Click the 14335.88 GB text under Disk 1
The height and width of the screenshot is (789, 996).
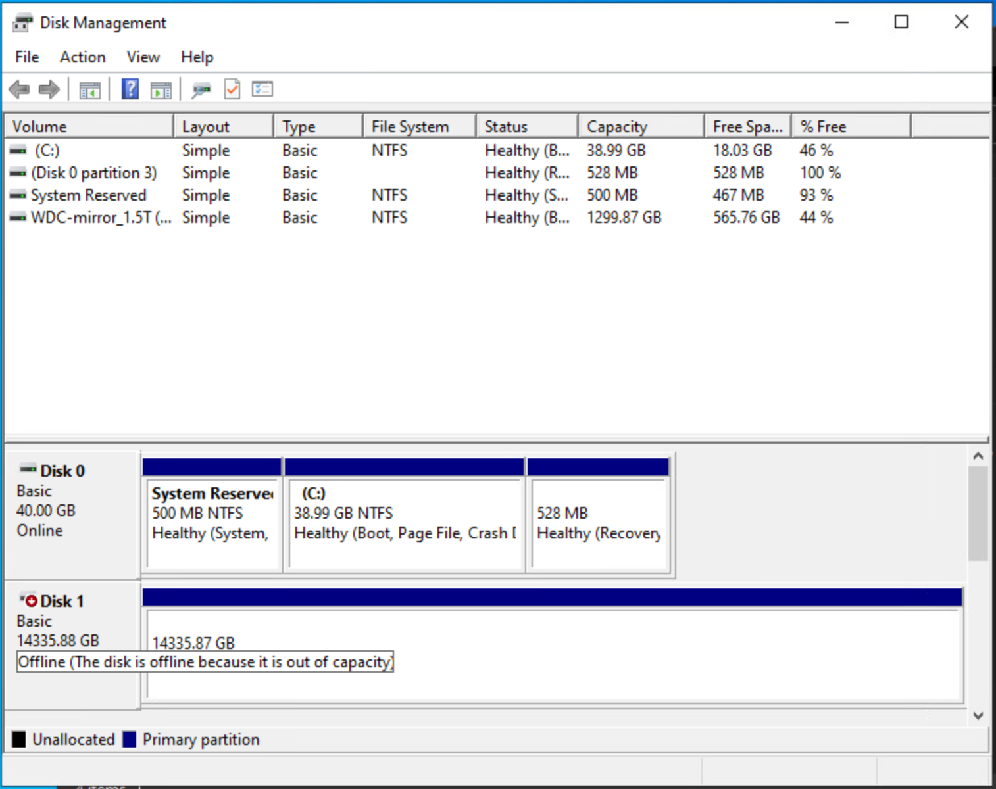coord(58,640)
